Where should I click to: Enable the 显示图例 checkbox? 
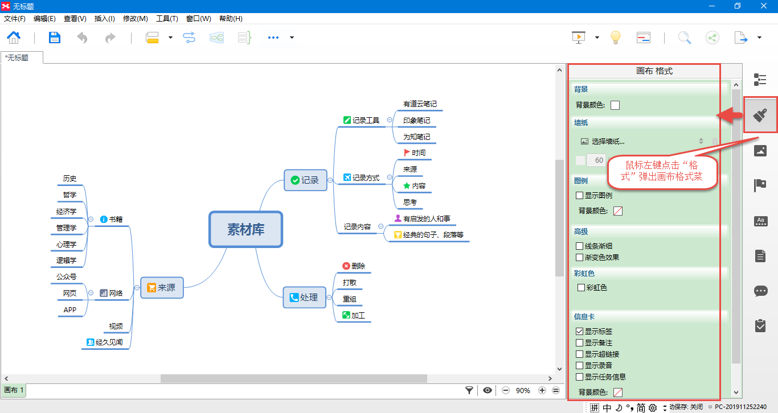pos(580,196)
